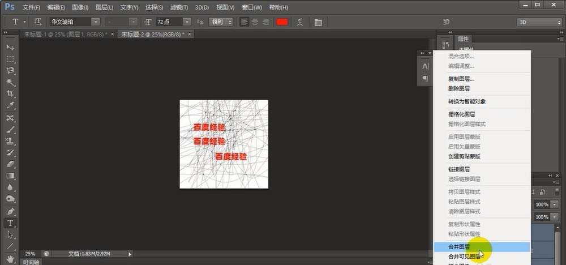Image resolution: width=566 pixels, height=265 pixels.
Task: Enable left align text
Action: pyautogui.click(x=245, y=22)
